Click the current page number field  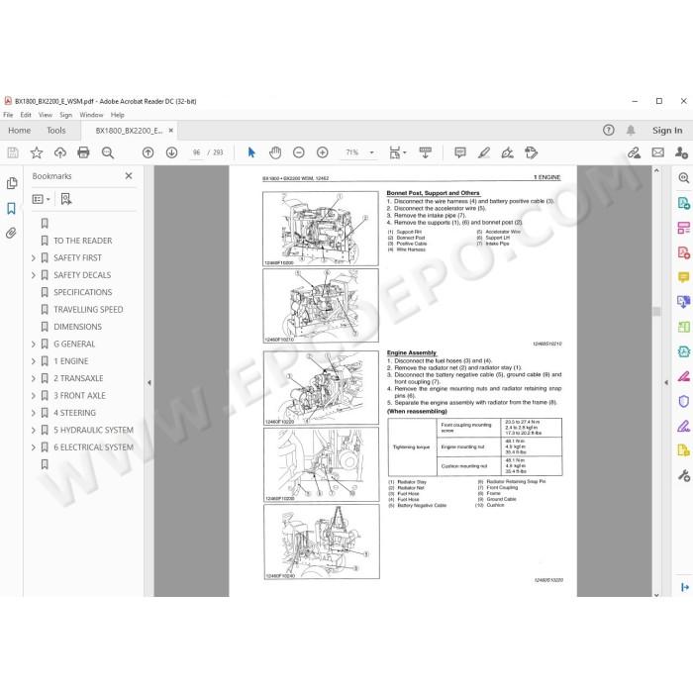coord(197,152)
